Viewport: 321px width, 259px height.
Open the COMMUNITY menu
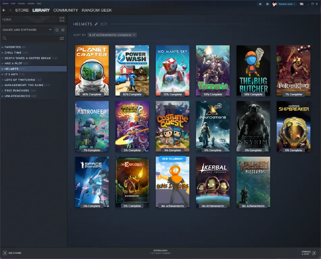tap(65, 10)
